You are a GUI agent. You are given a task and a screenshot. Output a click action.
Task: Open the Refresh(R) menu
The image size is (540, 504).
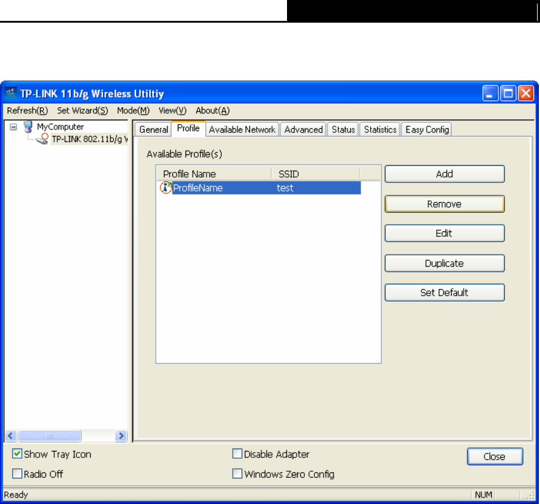pos(27,110)
